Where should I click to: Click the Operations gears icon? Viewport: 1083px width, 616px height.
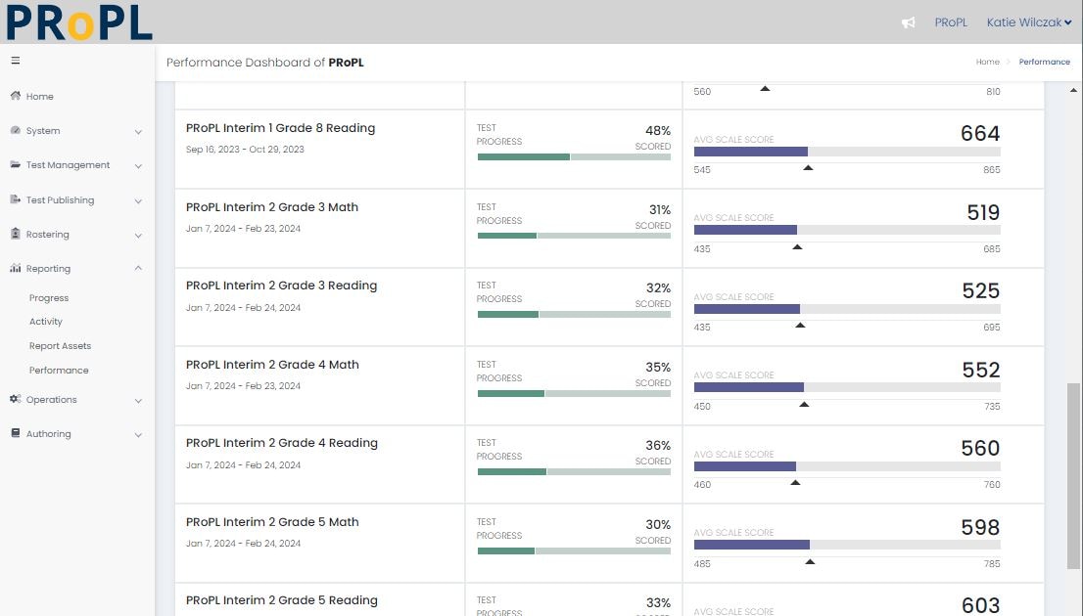[16, 399]
